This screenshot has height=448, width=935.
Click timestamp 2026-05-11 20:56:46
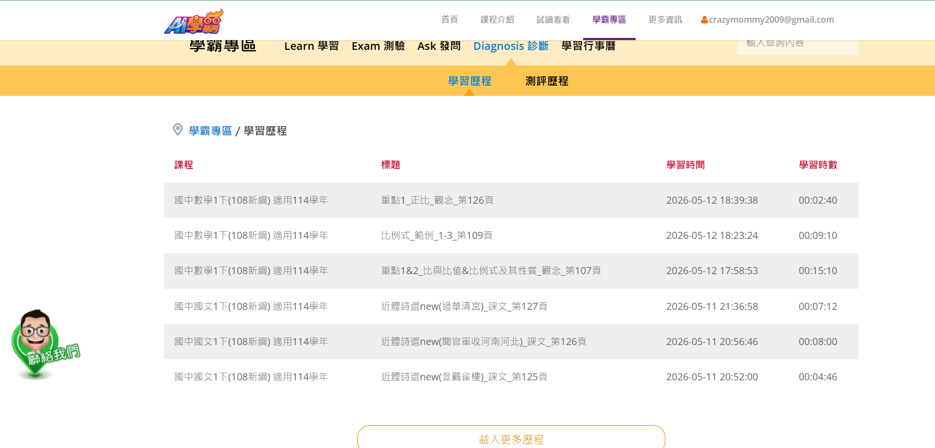click(712, 341)
